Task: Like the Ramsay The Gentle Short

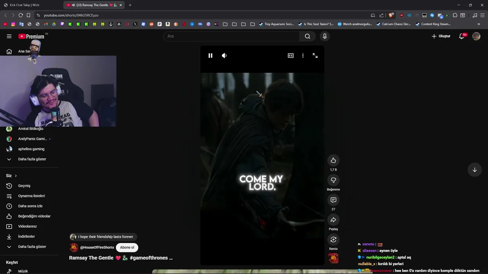Action: point(333,160)
